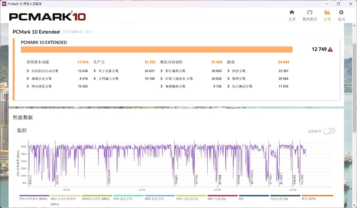Click the 物理测试 marker on the chart
This screenshot has width=357, height=208.
click(x=294, y=180)
